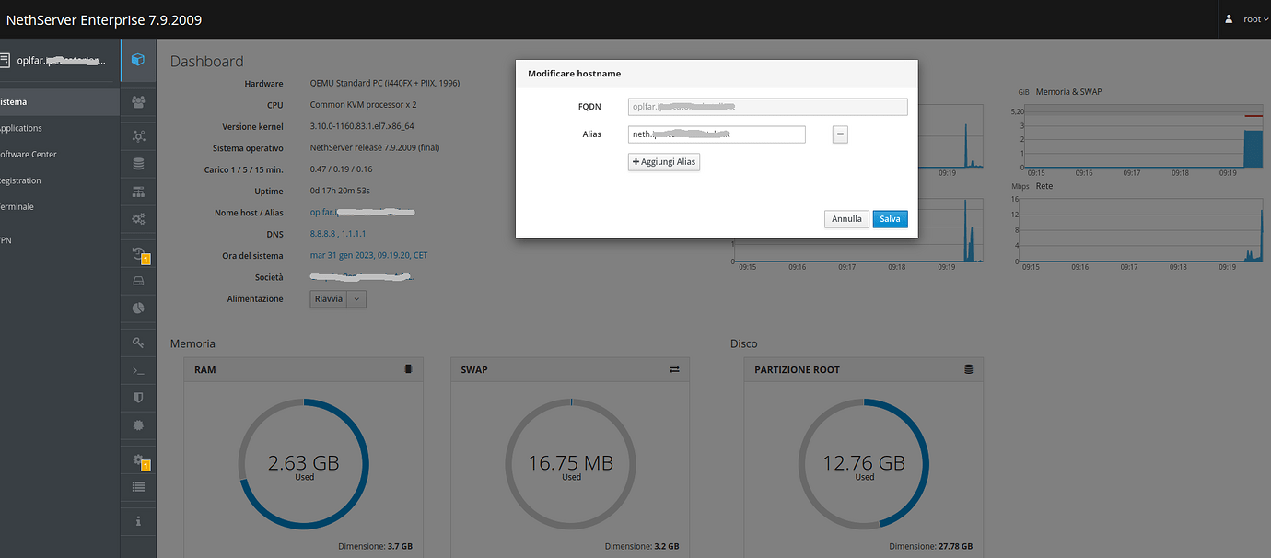
Task: Click the hard drive icon in the icon bar
Action: [138, 280]
